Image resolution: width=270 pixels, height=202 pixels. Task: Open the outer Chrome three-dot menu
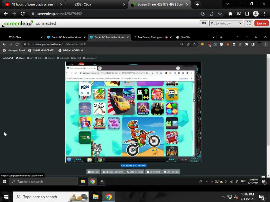point(264,14)
